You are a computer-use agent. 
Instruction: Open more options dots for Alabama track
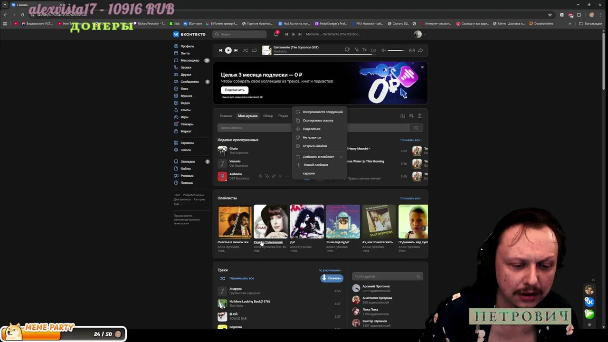[287, 176]
